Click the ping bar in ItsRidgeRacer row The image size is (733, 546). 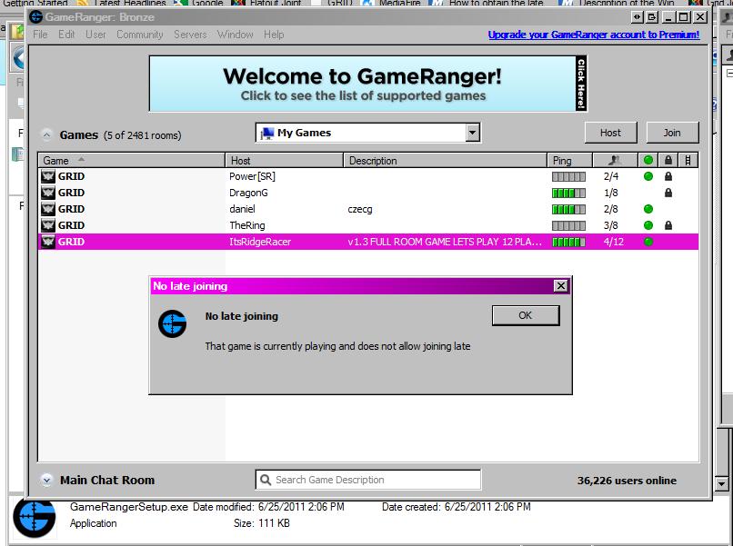(568, 242)
